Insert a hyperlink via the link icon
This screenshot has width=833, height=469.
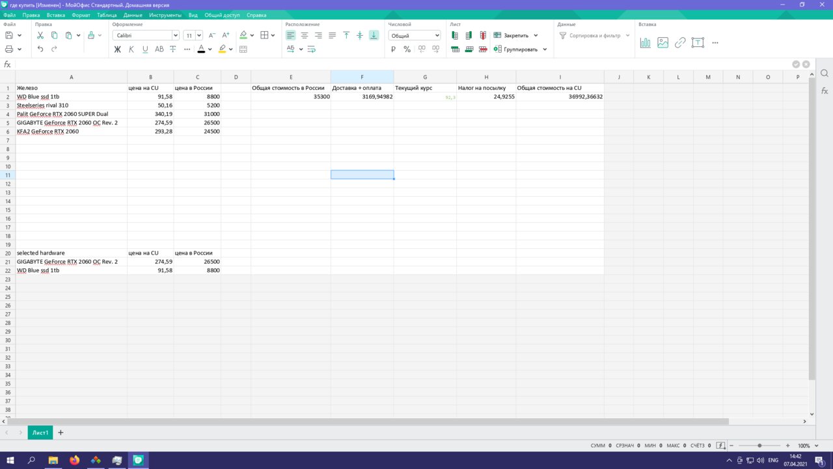tap(680, 43)
